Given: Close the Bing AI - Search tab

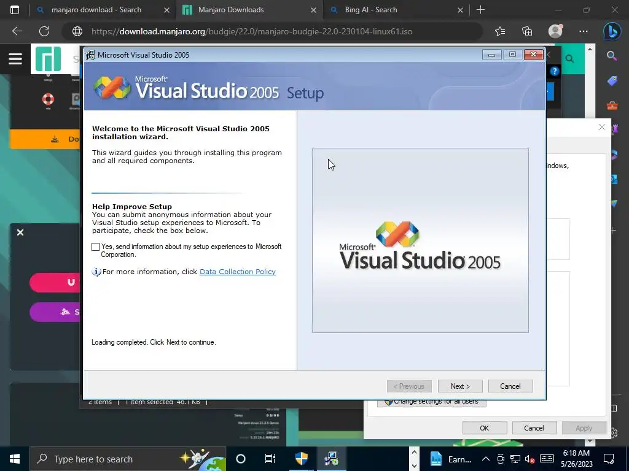Looking at the screenshot, I should click(x=461, y=10).
